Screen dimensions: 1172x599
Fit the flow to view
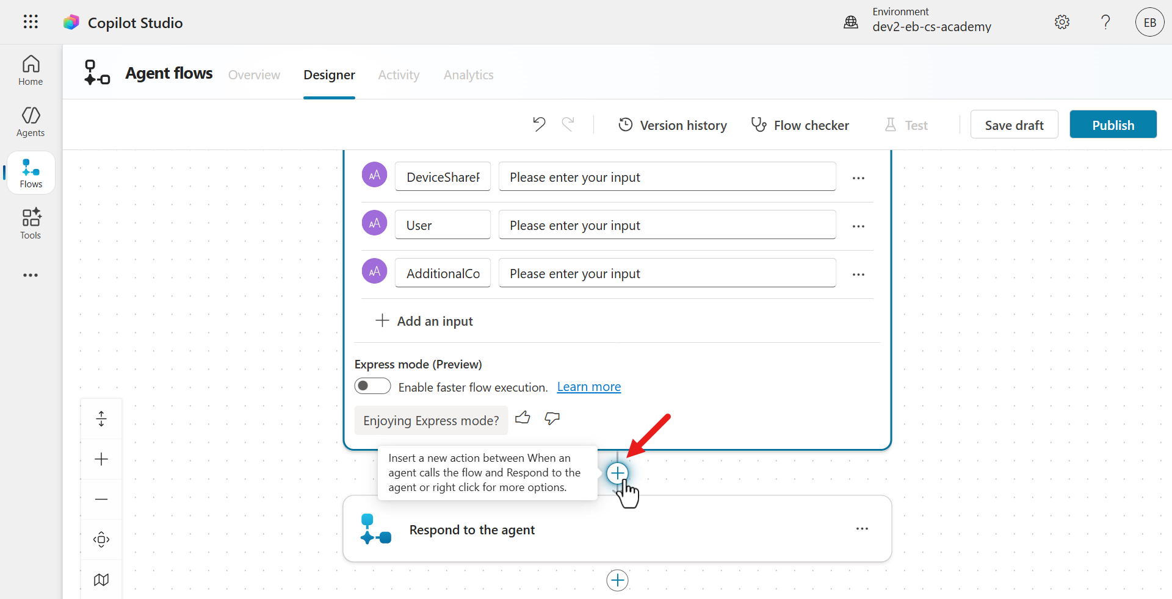[101, 540]
